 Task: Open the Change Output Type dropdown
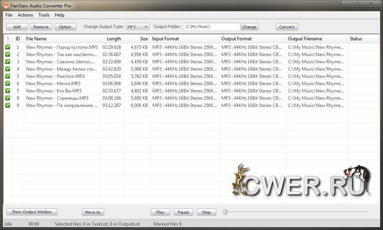coord(138,27)
